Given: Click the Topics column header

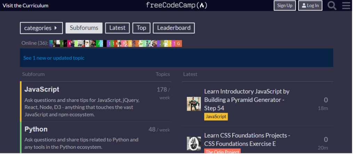Looking at the screenshot, I should pos(163,74).
